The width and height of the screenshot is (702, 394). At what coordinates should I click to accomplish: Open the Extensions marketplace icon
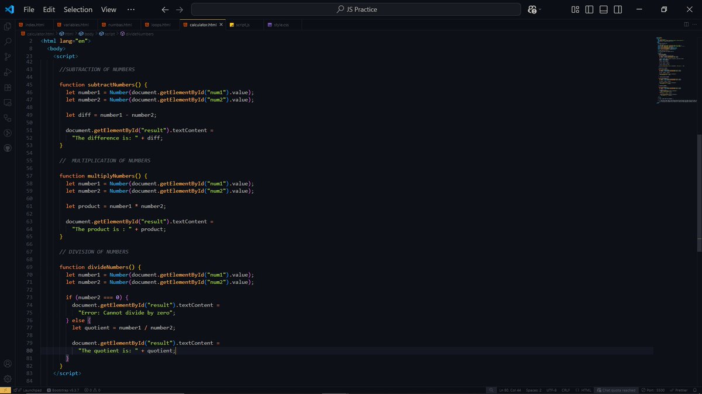[8, 88]
